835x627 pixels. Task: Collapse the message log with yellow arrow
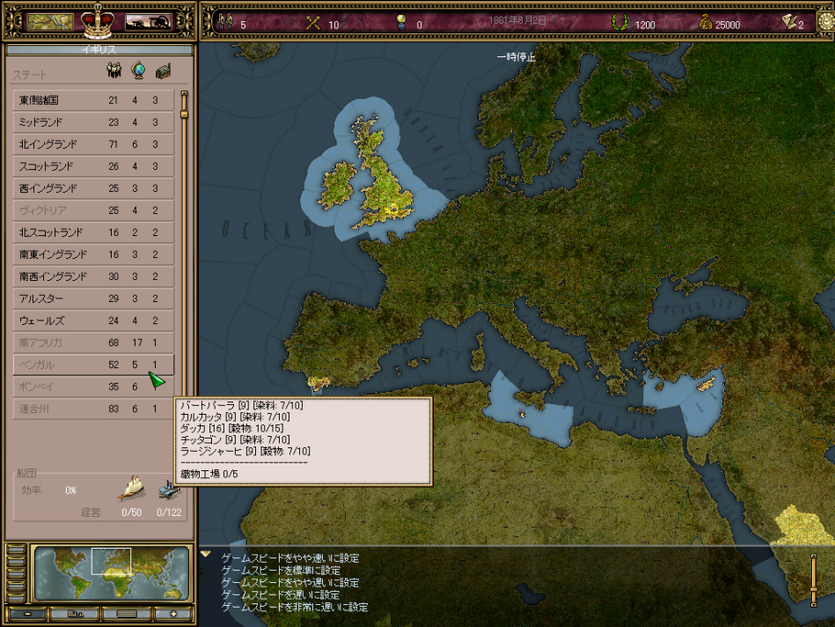206,555
